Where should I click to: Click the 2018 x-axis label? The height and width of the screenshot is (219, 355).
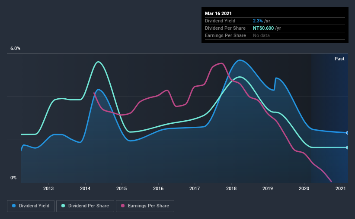pos(231,188)
